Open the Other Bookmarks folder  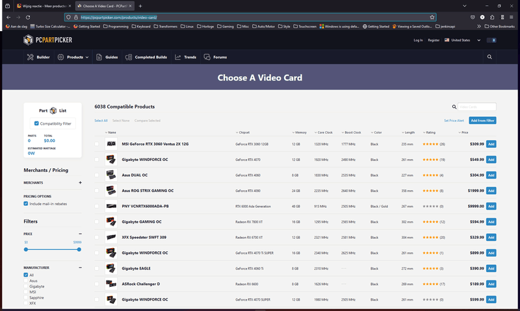pyautogui.click(x=500, y=27)
